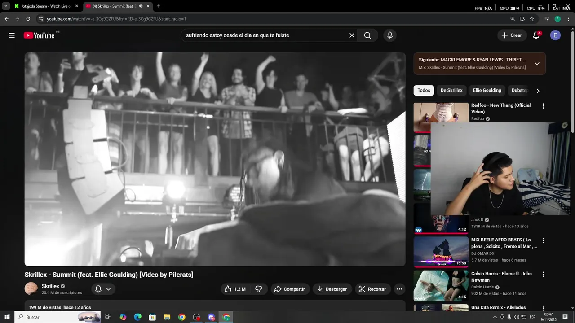Mute the Skrillex tab audio

pos(141,6)
